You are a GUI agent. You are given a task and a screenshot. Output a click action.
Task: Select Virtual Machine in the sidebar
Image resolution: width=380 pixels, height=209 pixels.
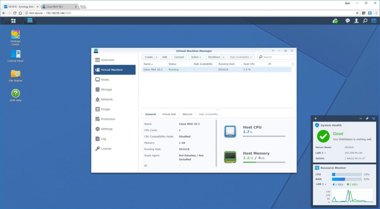pos(114,70)
